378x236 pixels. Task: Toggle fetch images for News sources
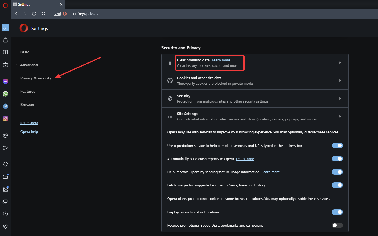click(337, 185)
